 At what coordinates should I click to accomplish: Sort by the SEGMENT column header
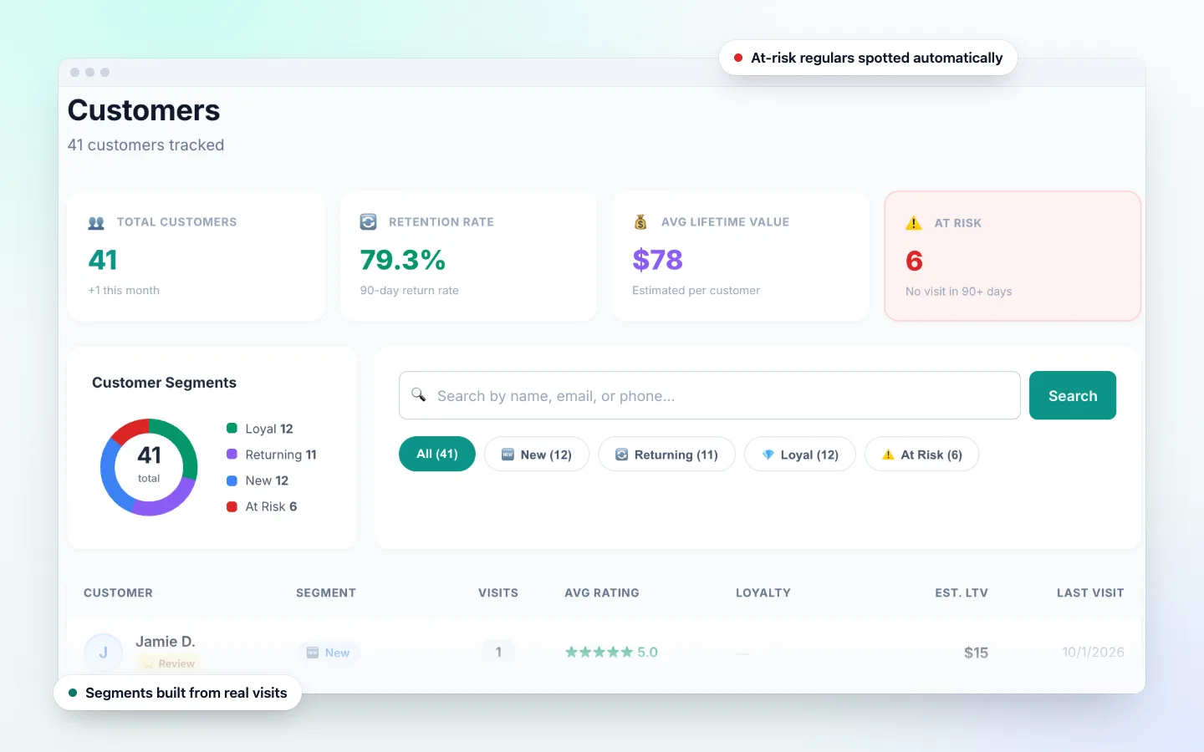coord(326,592)
